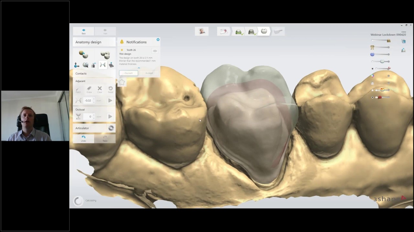The image size is (414, 232).
Task: Click the Redo button
Action: point(105,139)
